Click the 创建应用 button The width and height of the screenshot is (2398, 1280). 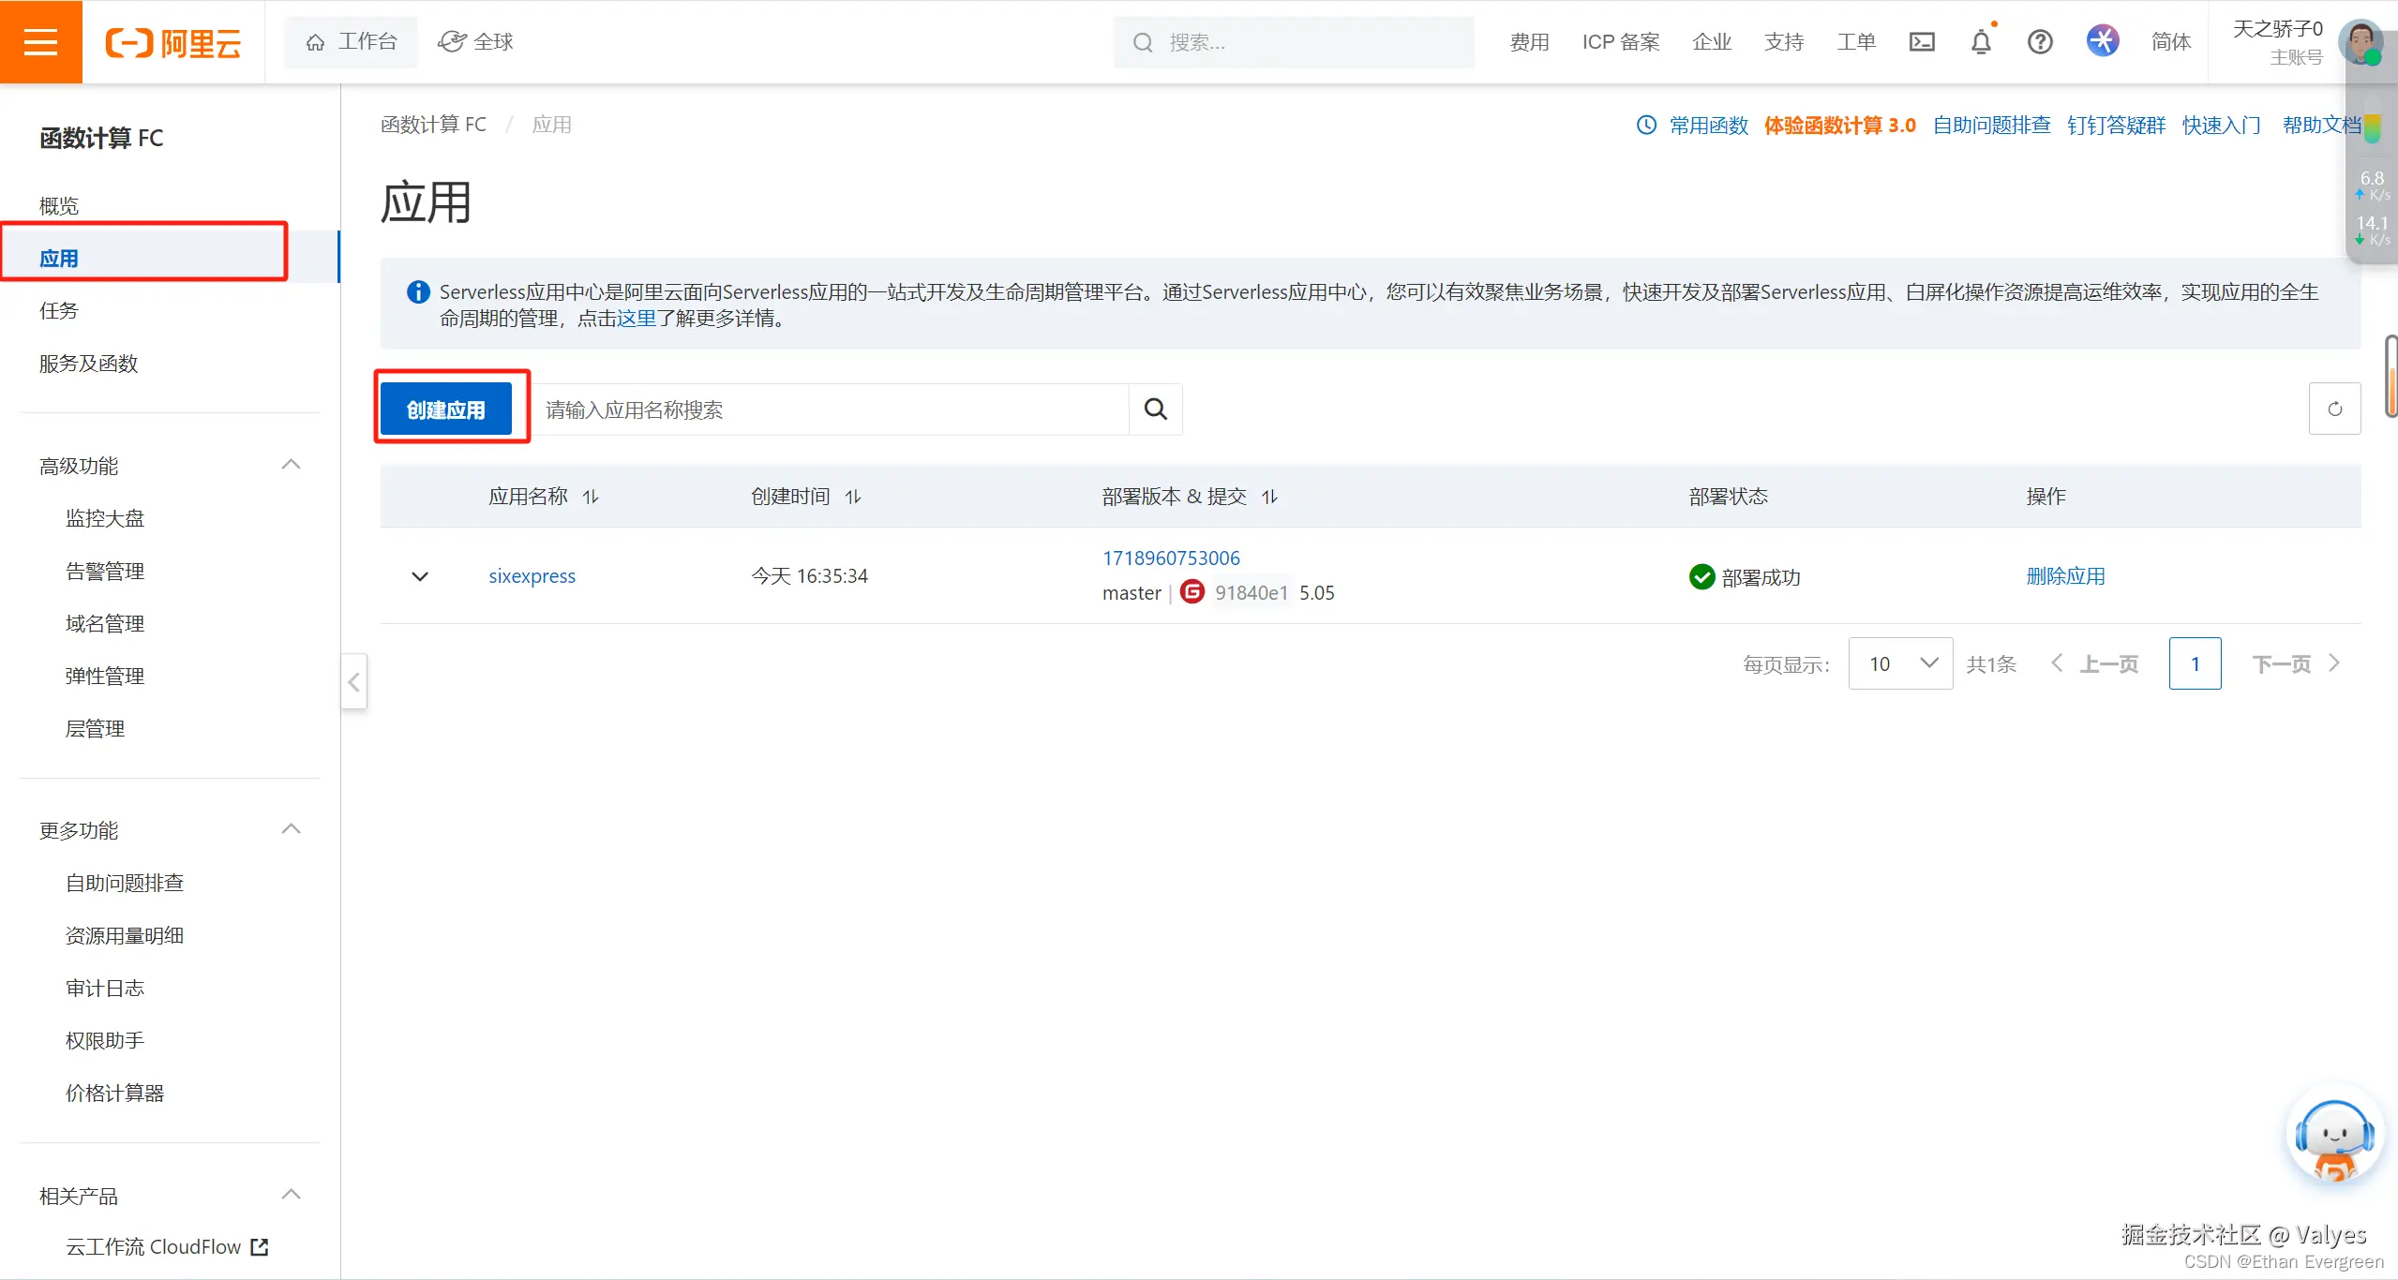coord(446,409)
